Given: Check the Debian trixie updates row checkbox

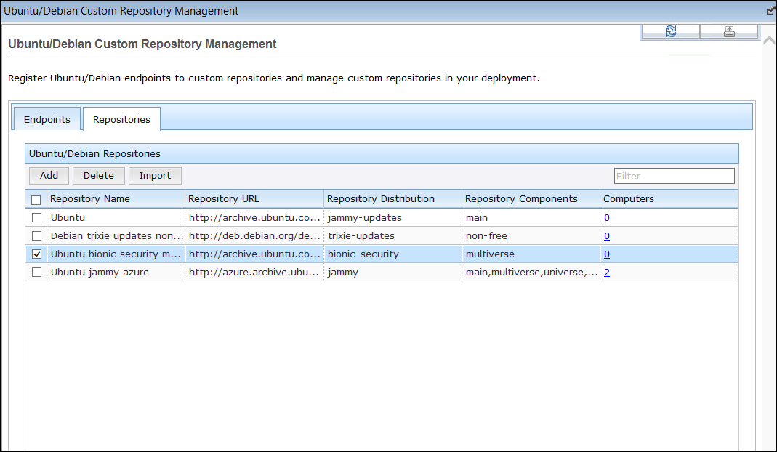Looking at the screenshot, I should [36, 236].
